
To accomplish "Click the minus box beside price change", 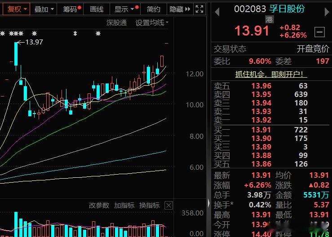I will point(319,32).
